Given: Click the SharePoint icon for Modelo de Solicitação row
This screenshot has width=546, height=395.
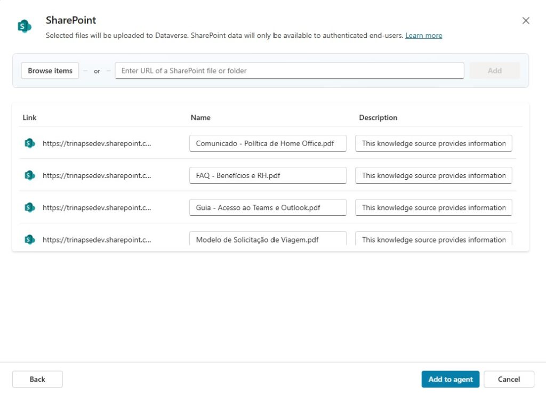Looking at the screenshot, I should (30, 239).
